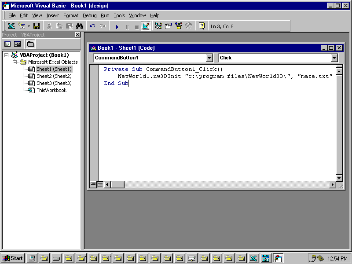Image resolution: width=352 pixels, height=264 pixels.
Task: Open the Properties Window icon
Action: pyautogui.click(x=169, y=26)
